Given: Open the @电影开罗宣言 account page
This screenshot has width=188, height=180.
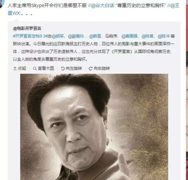Looking at the screenshot, I should (x=27, y=28).
